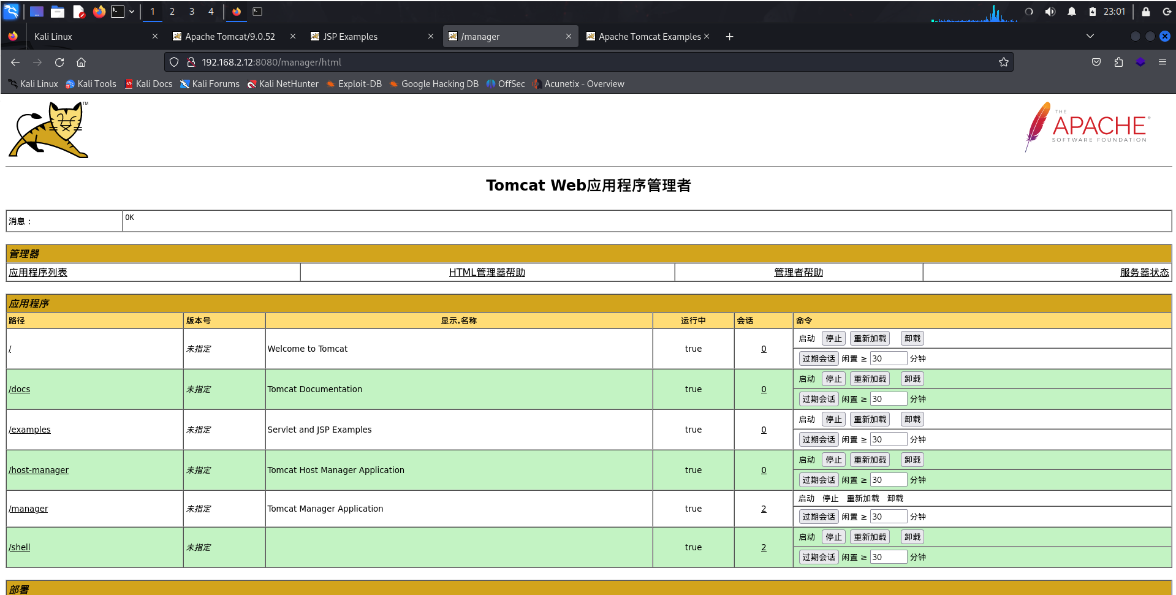The height and width of the screenshot is (595, 1176).
Task: Click 重新加载 for the /examples application
Action: 870,419
